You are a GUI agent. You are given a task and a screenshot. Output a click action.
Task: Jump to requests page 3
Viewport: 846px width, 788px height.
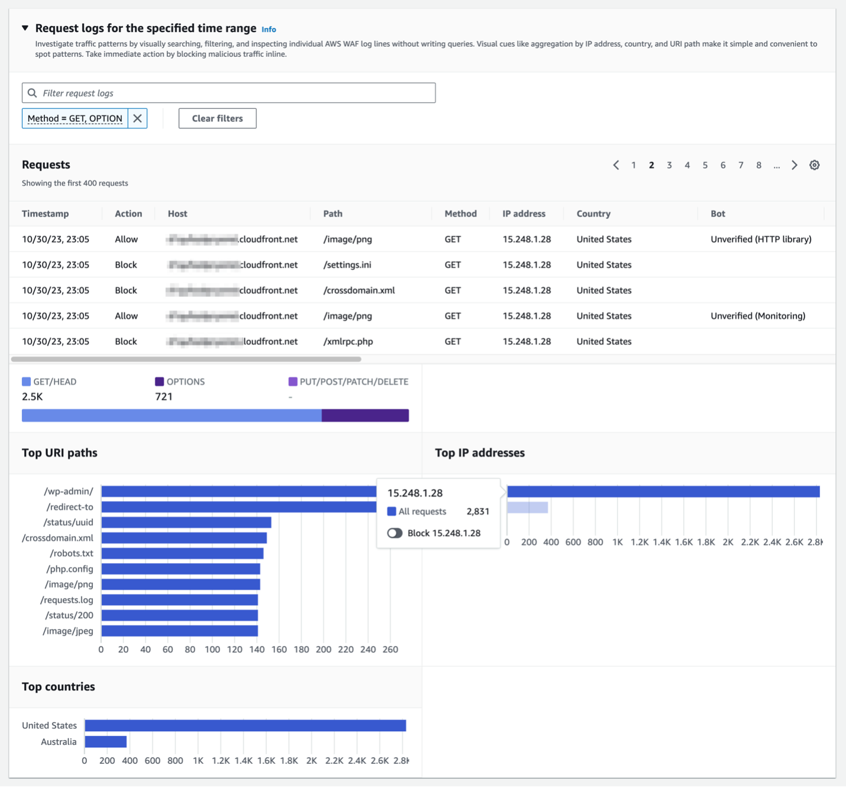click(669, 165)
